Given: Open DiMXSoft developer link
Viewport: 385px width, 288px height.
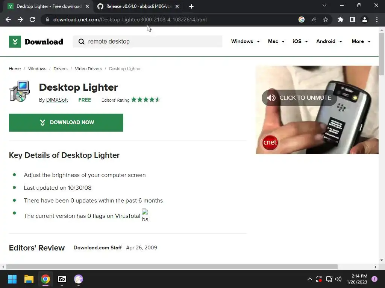Looking at the screenshot, I should [x=57, y=100].
